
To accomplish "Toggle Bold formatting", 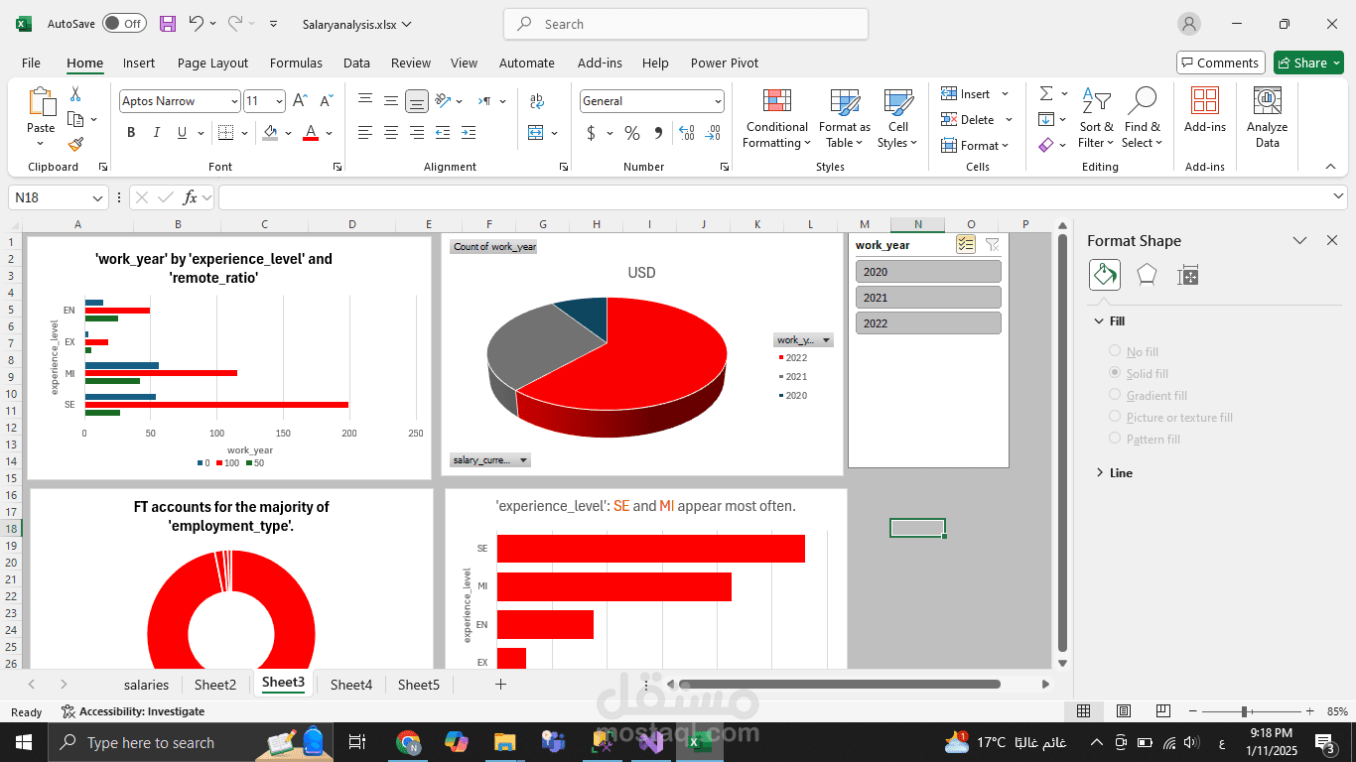I will (131, 133).
